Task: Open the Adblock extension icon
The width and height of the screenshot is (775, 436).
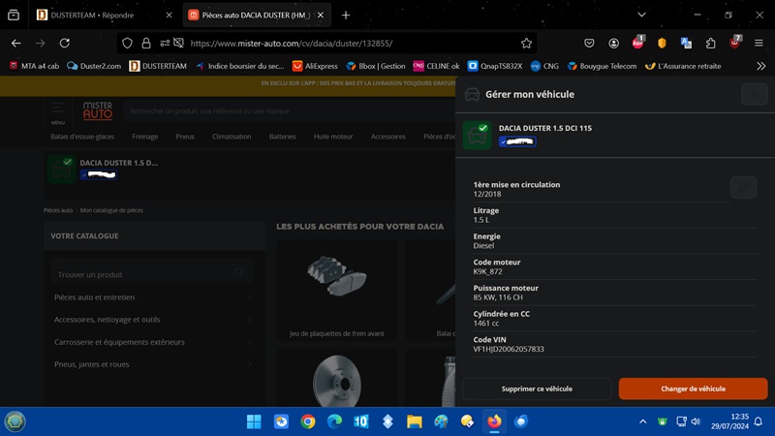Action: pos(637,43)
